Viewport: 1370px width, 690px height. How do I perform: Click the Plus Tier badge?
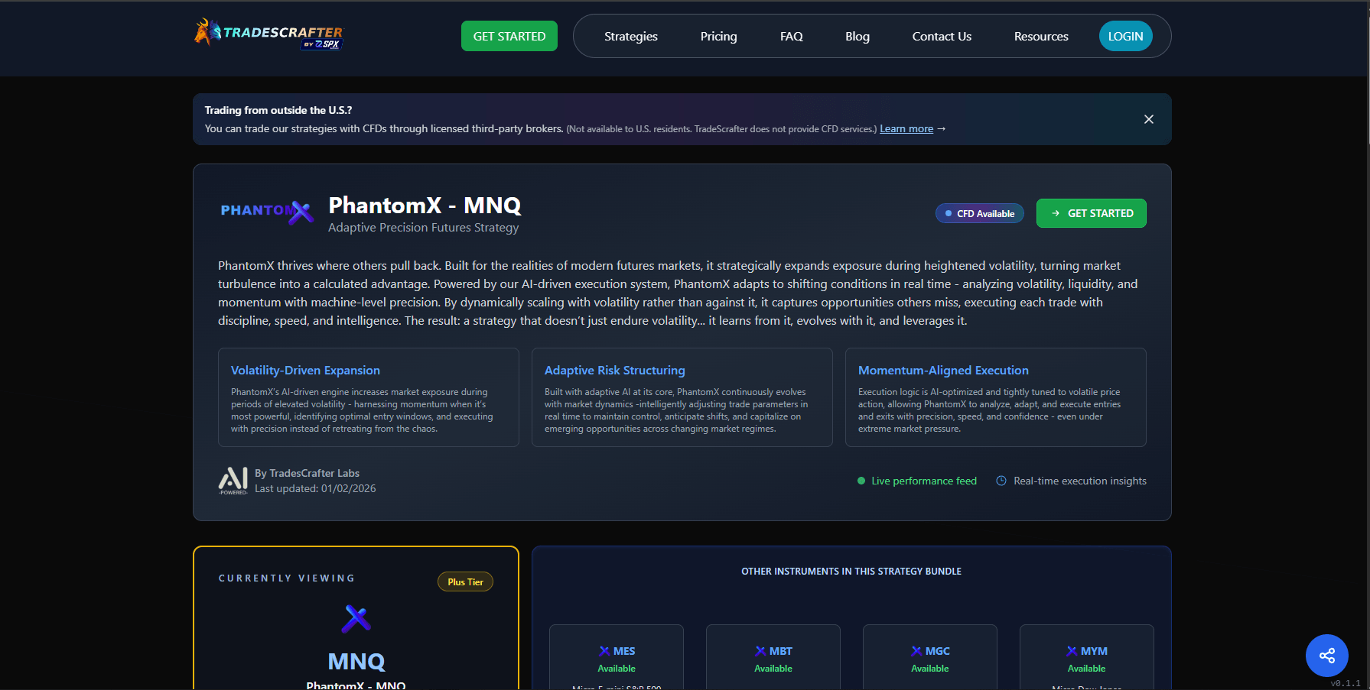pos(465,581)
